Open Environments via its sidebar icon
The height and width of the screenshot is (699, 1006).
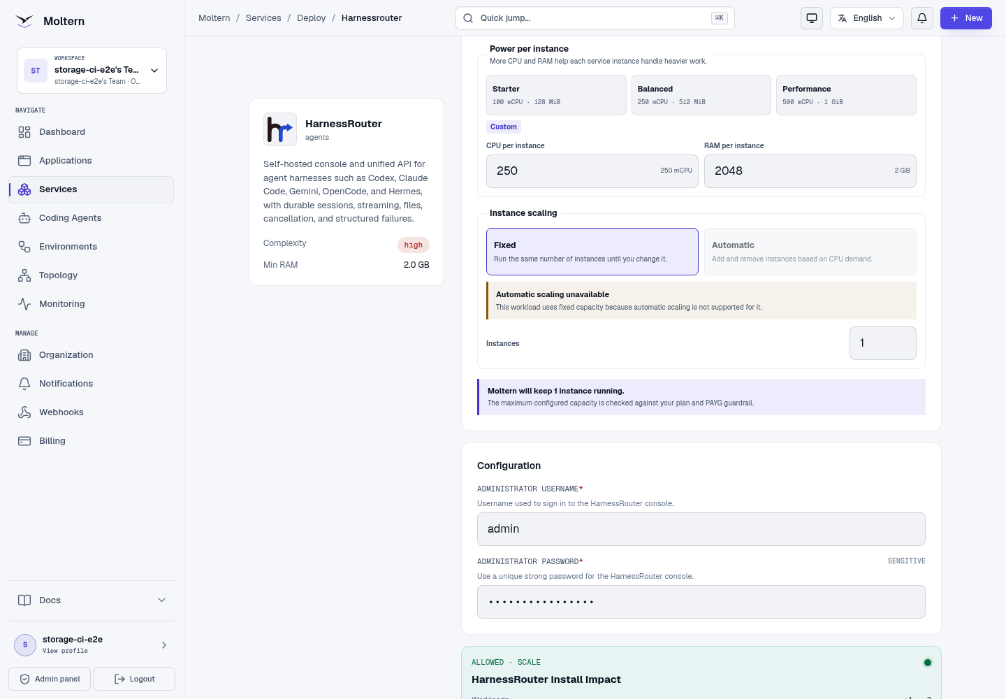coord(24,247)
